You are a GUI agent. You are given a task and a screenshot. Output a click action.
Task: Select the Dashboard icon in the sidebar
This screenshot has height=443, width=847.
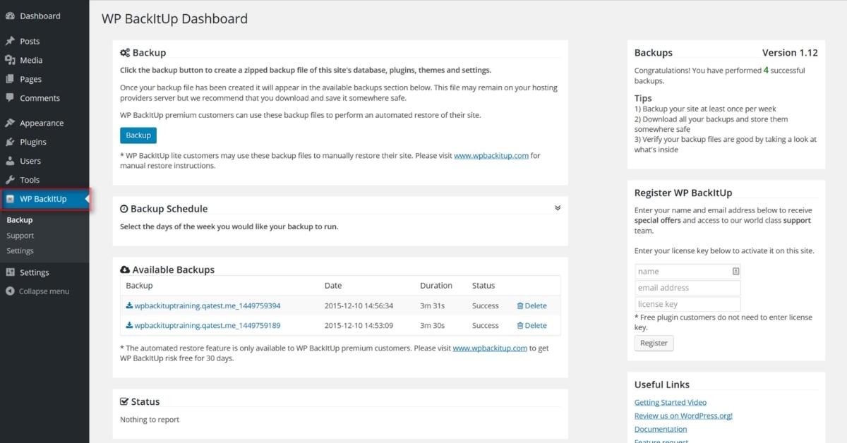[x=10, y=15]
